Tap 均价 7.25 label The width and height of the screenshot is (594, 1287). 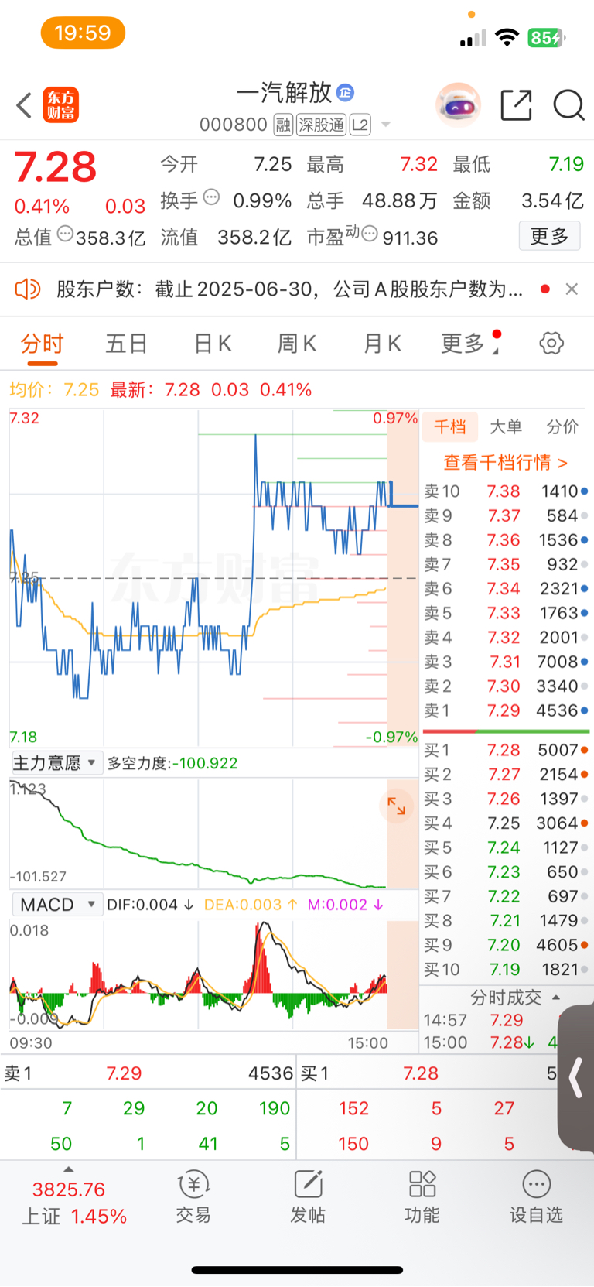pos(54,389)
